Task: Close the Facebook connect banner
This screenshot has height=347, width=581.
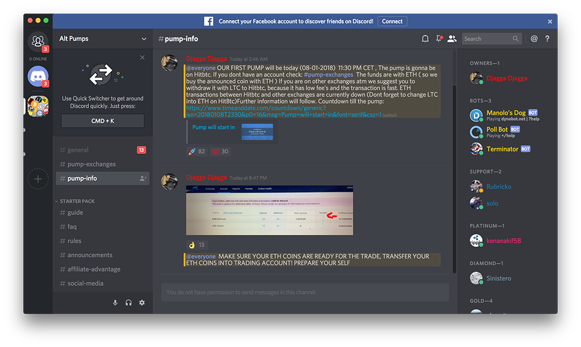Action: (550, 22)
